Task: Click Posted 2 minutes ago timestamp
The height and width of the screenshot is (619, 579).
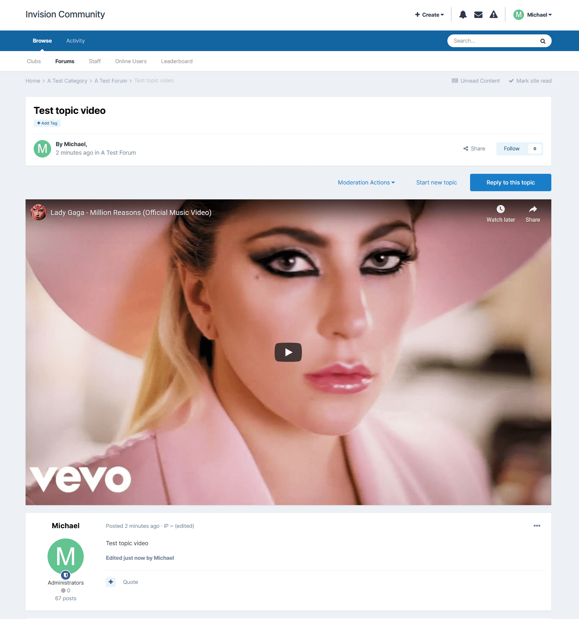Action: 133,526
